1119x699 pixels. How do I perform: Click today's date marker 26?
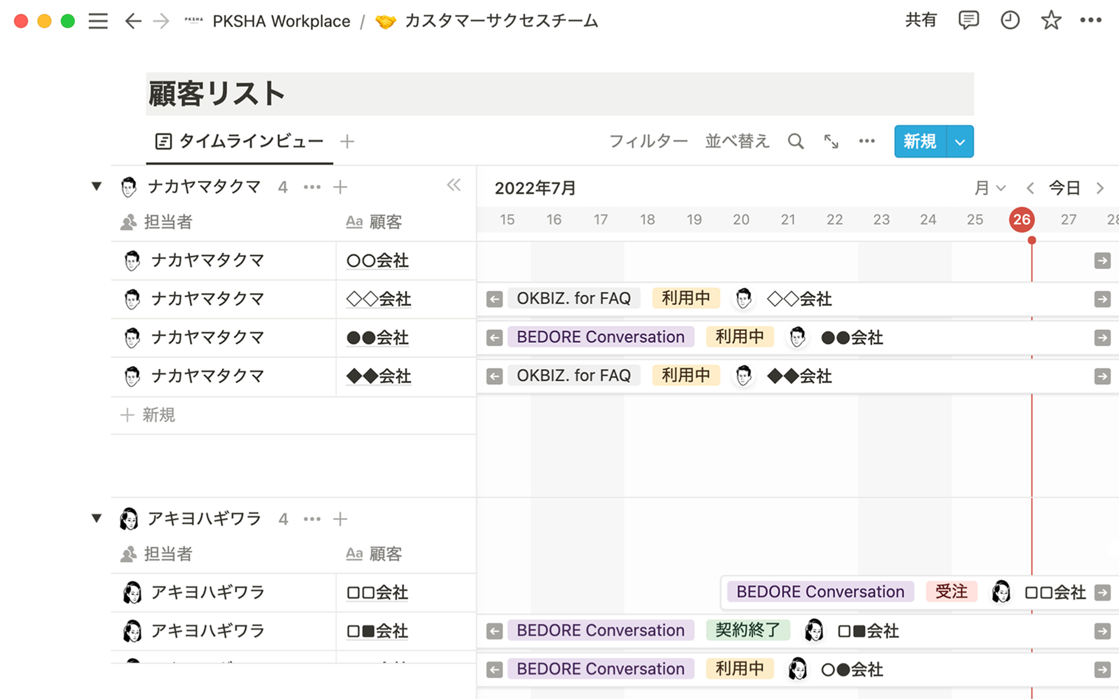pos(1022,220)
